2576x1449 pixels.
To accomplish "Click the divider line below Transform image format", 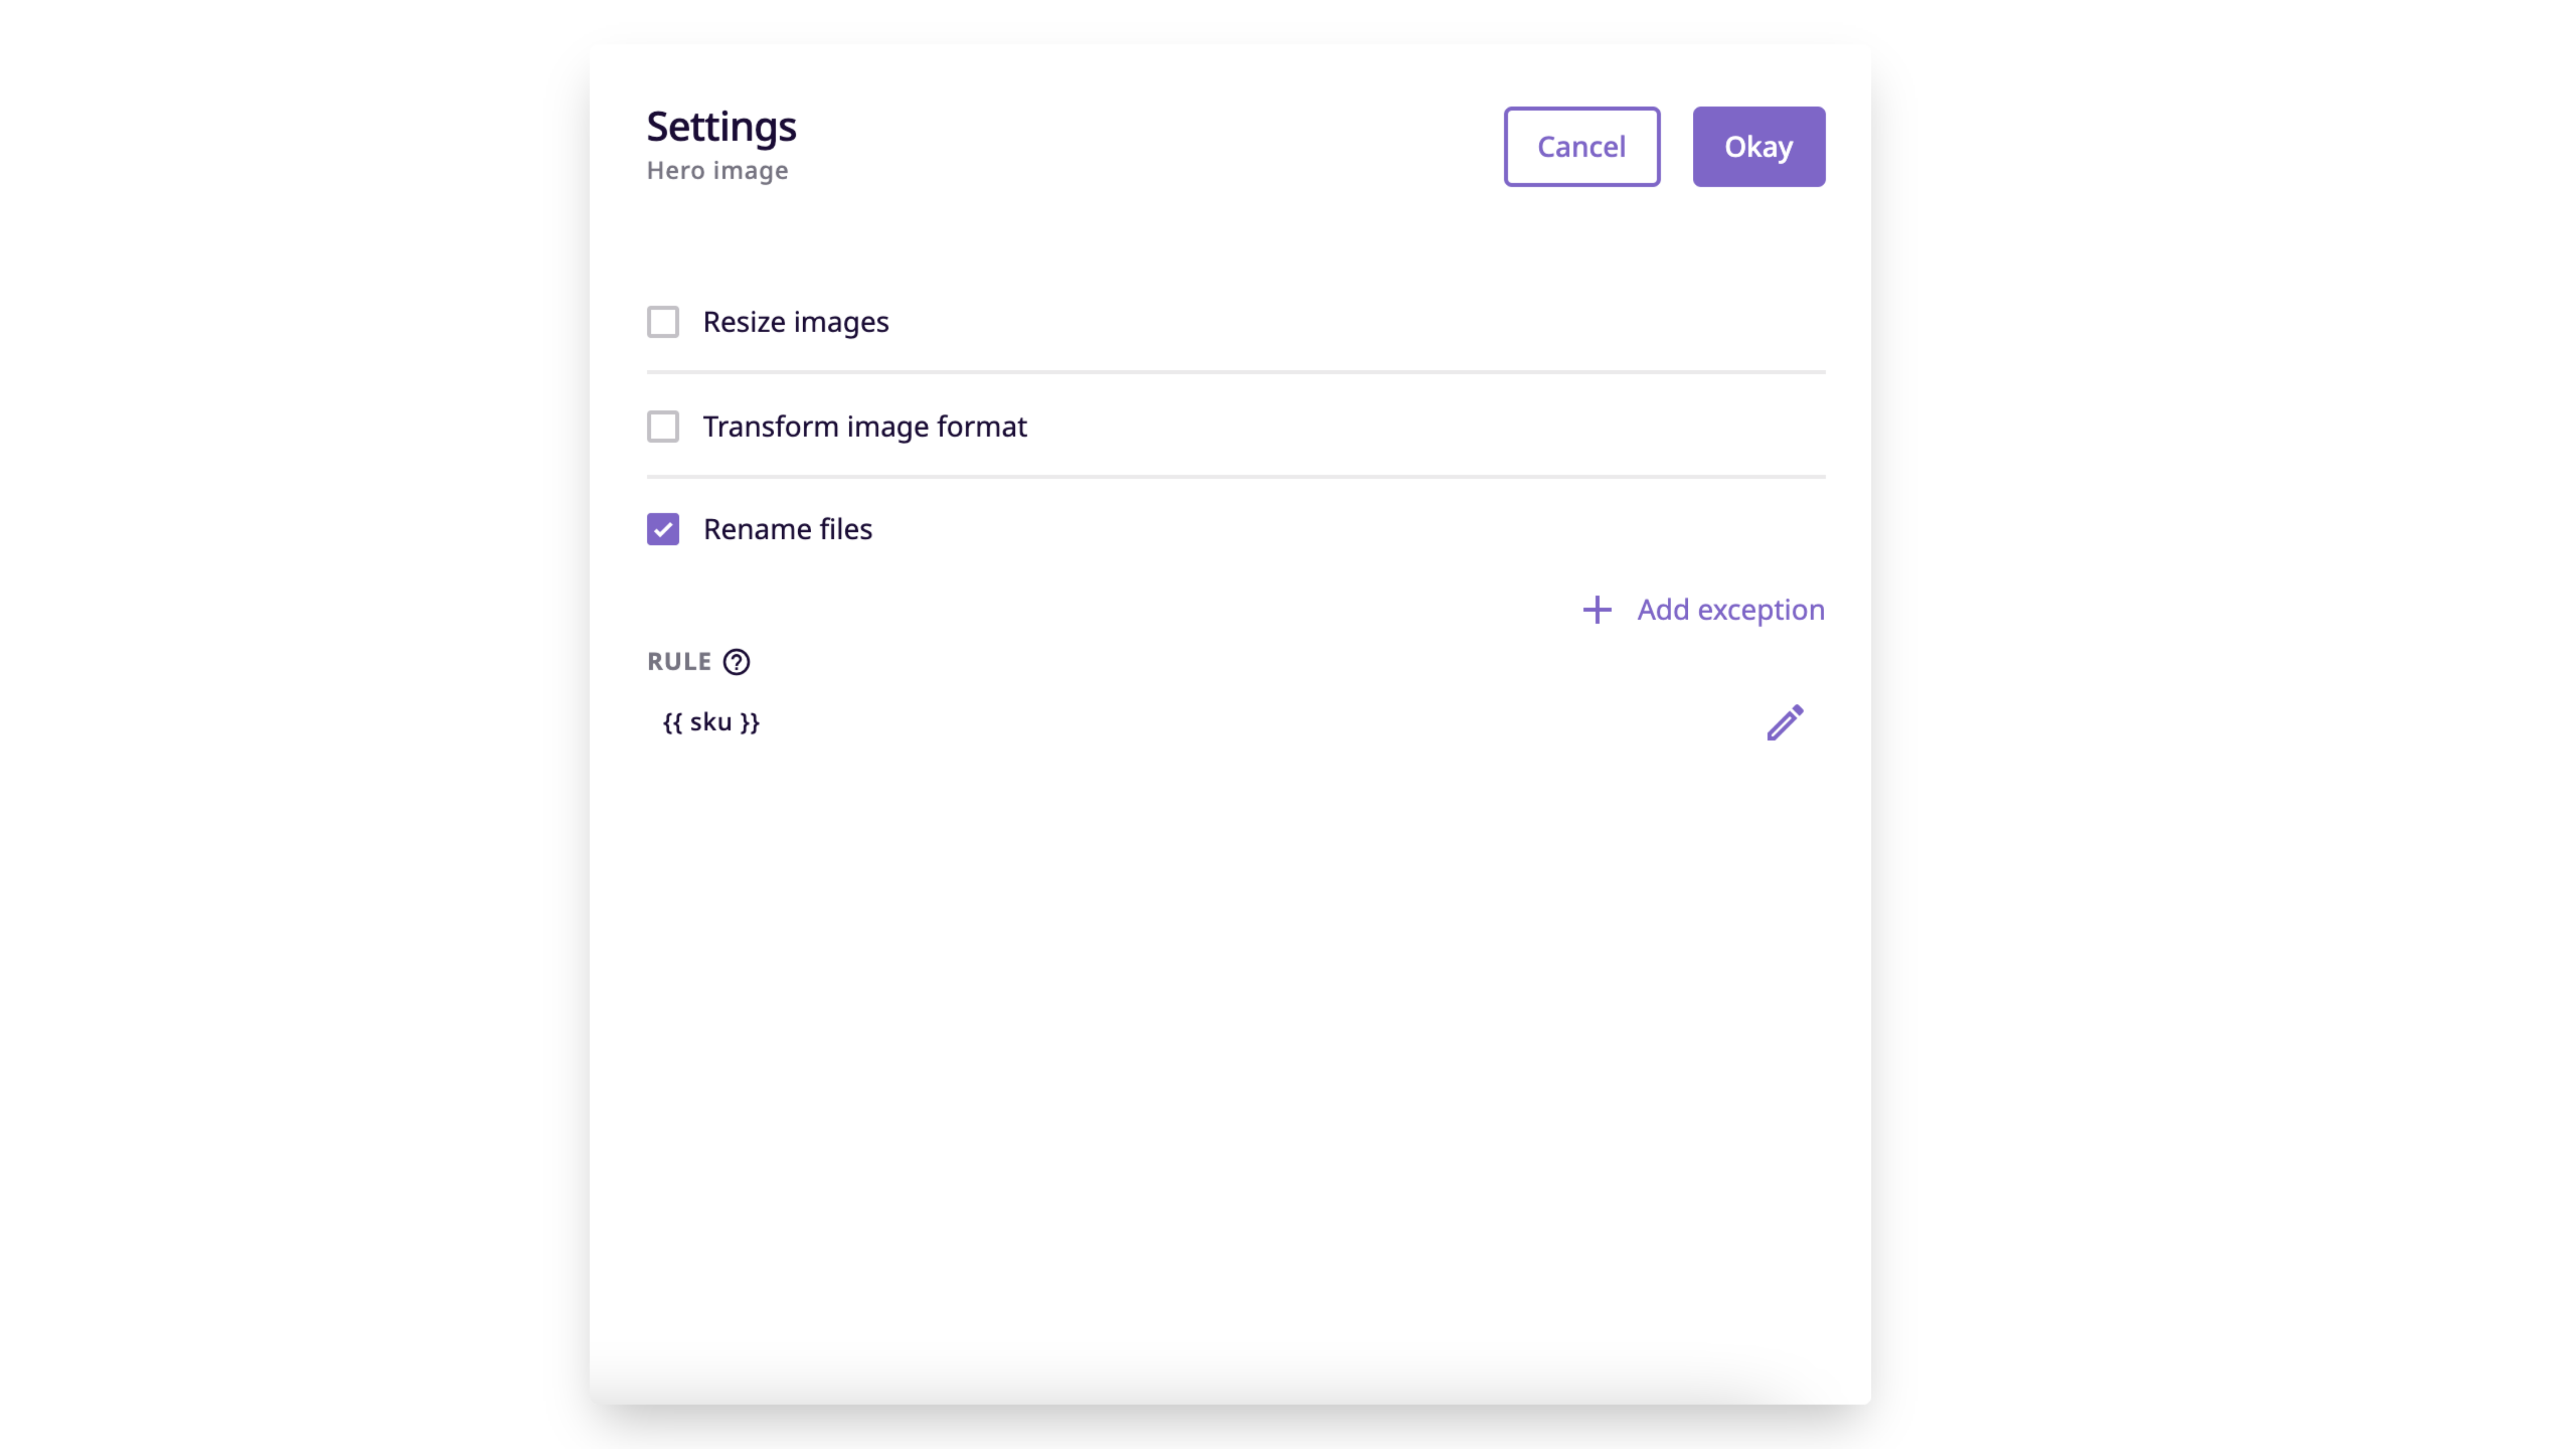I will pyautogui.click(x=1236, y=477).
